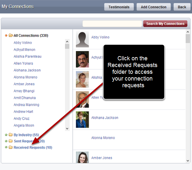The height and width of the screenshot is (170, 192).
Task: Open Abby Volino's profile photo placeholder
Action: point(82,39)
